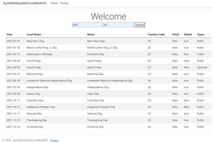Select the date cell 2021-11-11
The width and height of the screenshot is (213, 143).
point(13,114)
